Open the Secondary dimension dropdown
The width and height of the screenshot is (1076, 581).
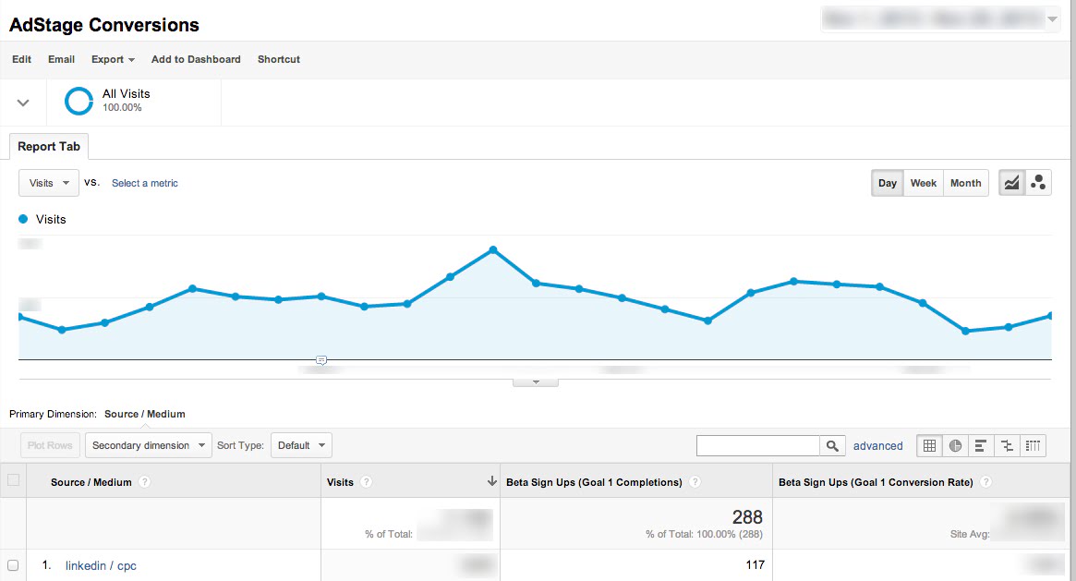tap(148, 444)
